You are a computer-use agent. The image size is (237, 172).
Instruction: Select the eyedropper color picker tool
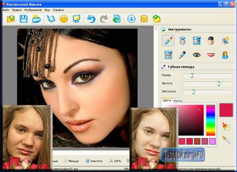(226, 140)
